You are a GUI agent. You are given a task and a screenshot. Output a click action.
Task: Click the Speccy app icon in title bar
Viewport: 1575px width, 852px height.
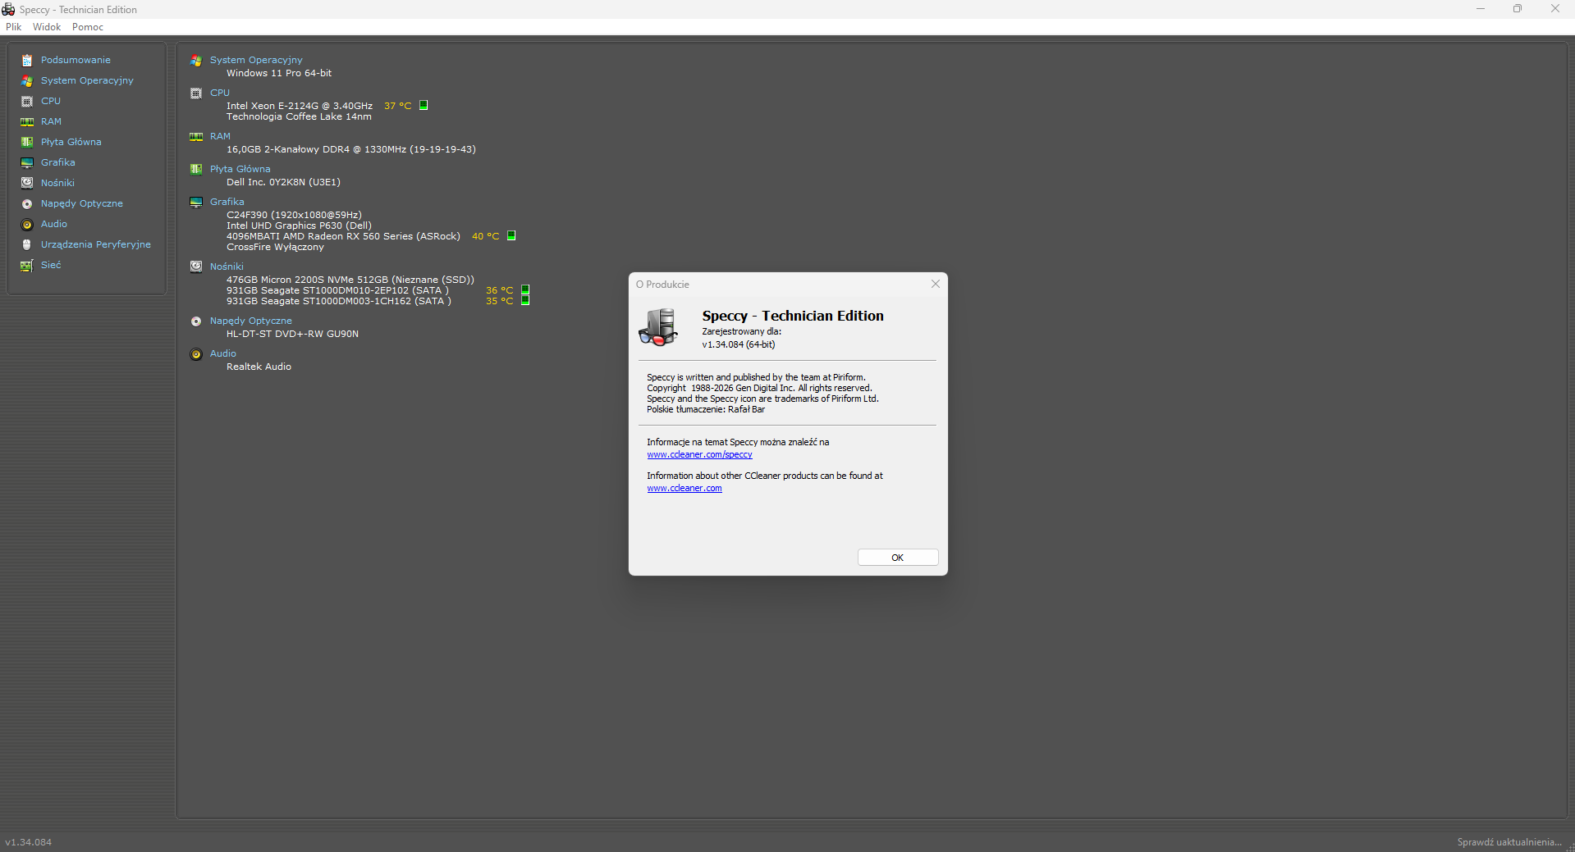(8, 9)
